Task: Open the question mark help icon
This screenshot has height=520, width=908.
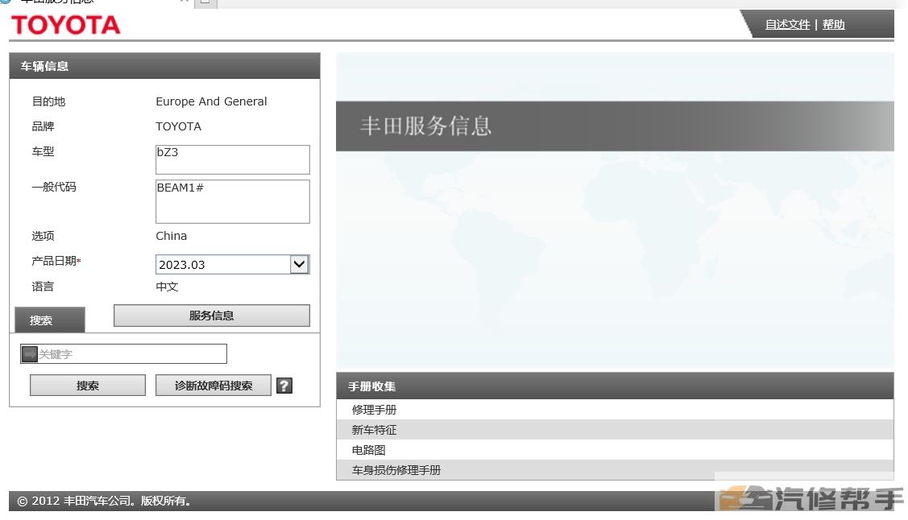Action: click(284, 386)
